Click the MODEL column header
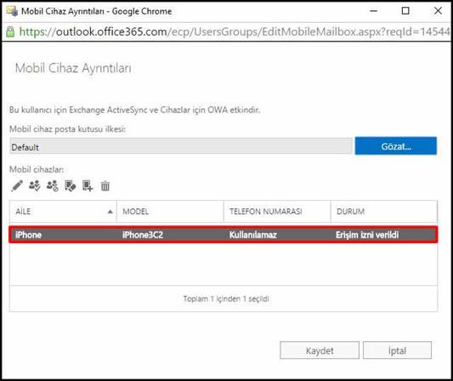 coord(170,211)
